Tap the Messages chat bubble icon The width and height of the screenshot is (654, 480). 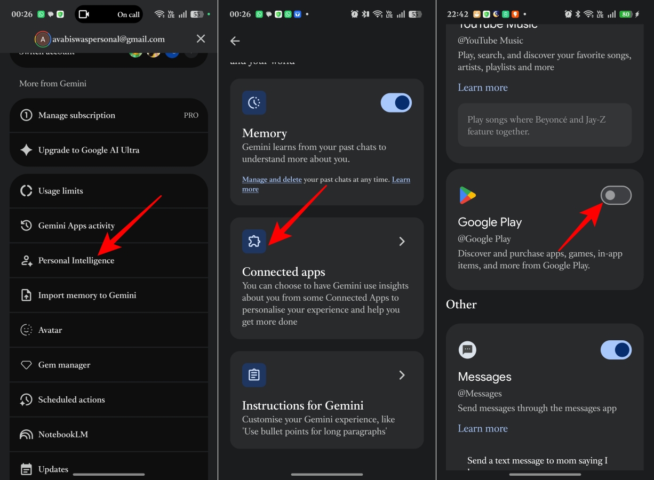(x=467, y=350)
